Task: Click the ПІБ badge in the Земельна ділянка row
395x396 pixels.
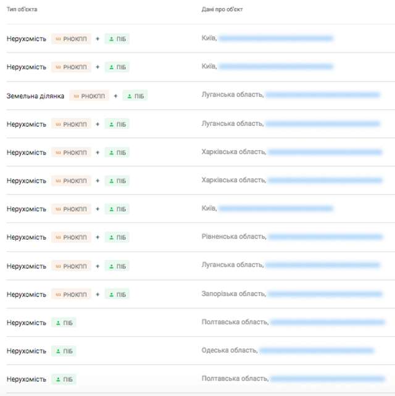Action: point(135,96)
